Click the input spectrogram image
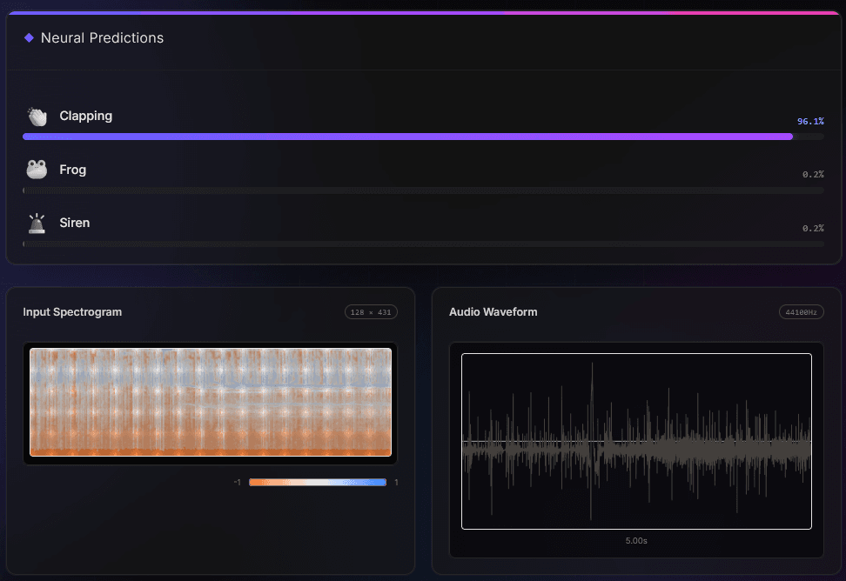 point(211,402)
